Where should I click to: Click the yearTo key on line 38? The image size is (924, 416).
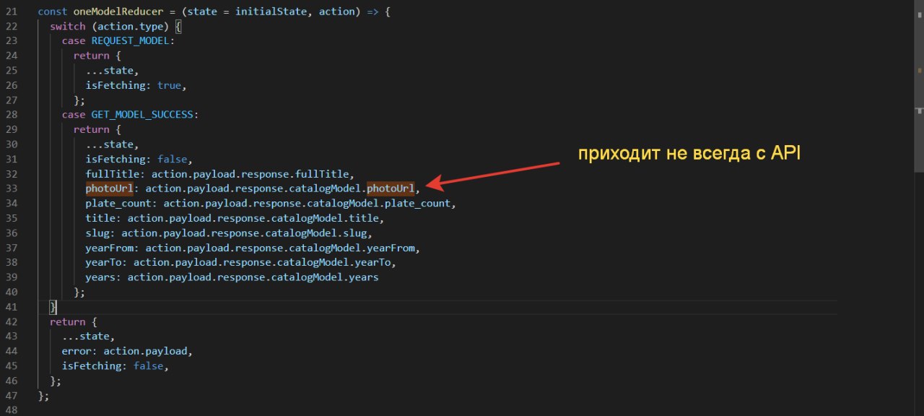[103, 263]
